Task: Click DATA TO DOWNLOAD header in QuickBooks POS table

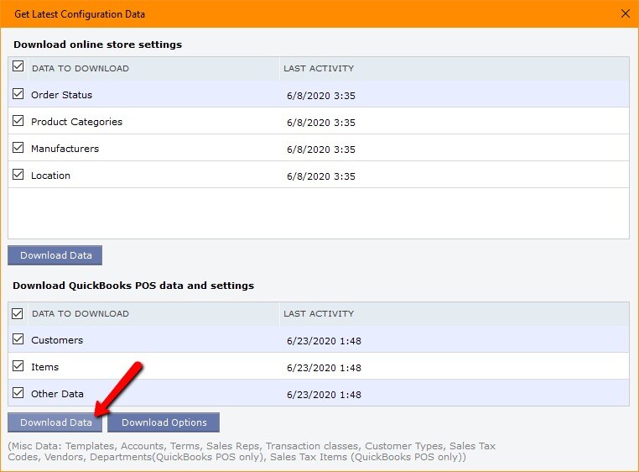Action: [x=81, y=314]
